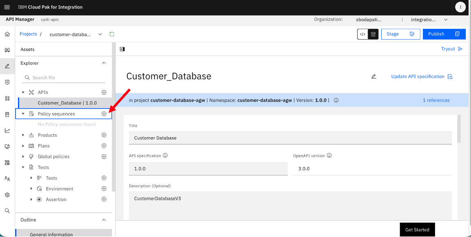Click the info icon after Version 1.0.0

pos(336,100)
